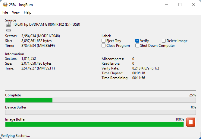
Task: Click the Read Errors label
Action: pyautogui.click(x=111, y=63)
